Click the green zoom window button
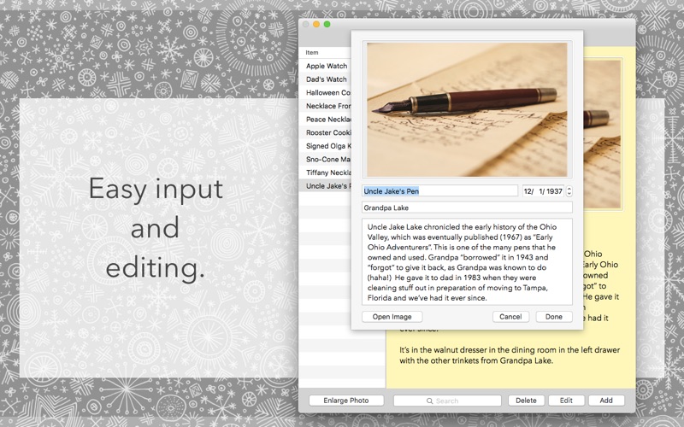 pyautogui.click(x=327, y=25)
